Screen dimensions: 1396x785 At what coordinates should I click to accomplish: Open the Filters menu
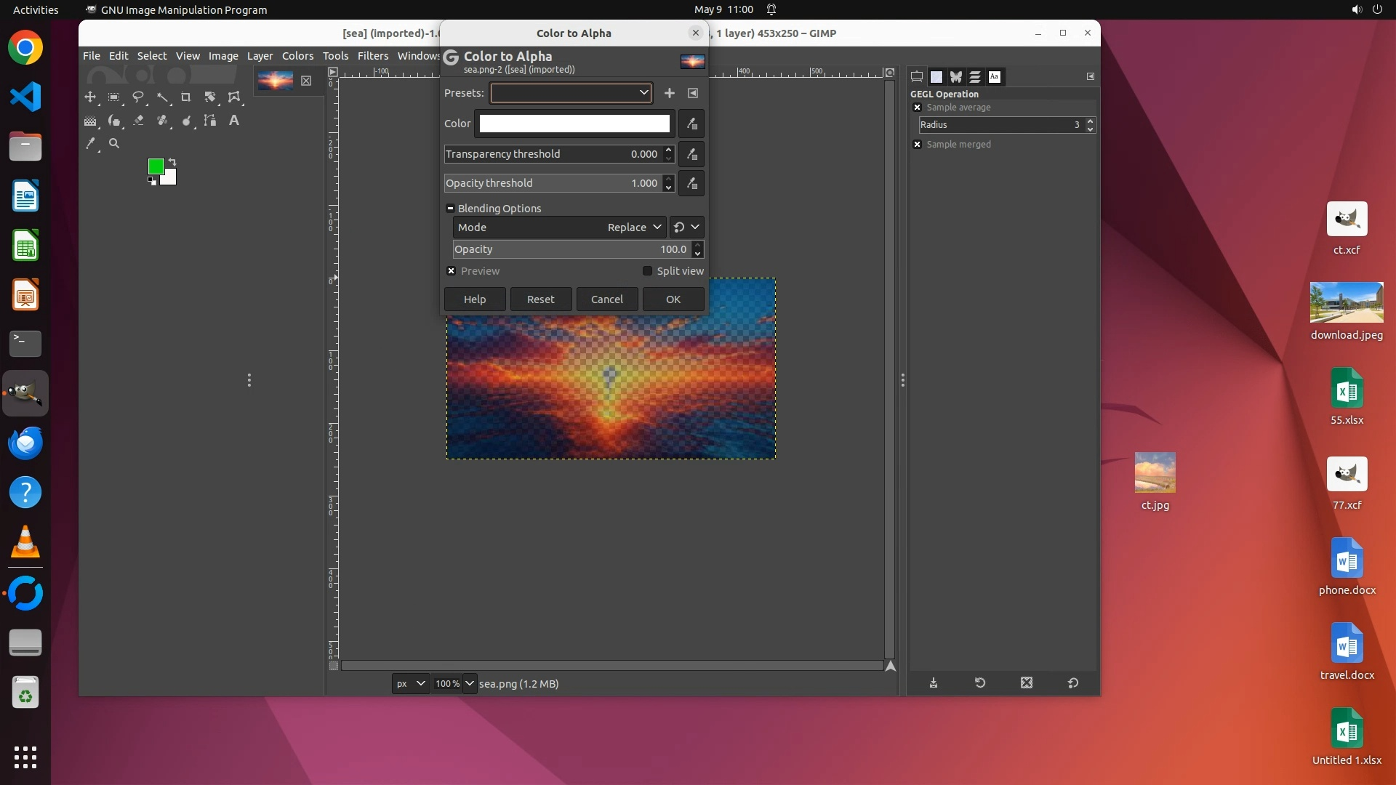pyautogui.click(x=372, y=56)
